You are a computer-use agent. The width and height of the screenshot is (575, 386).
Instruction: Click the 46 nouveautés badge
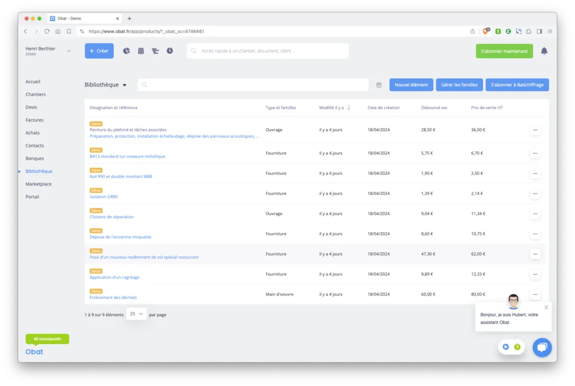click(x=47, y=339)
